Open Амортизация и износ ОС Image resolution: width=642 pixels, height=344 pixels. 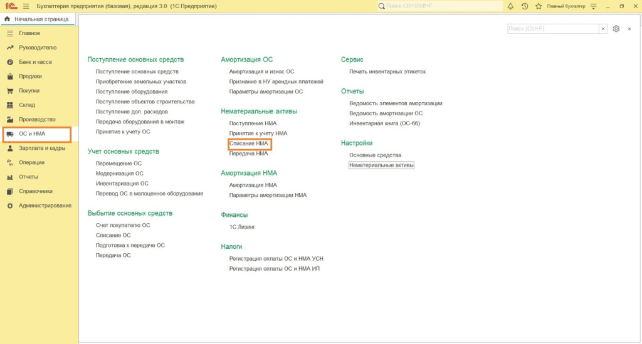pos(261,71)
